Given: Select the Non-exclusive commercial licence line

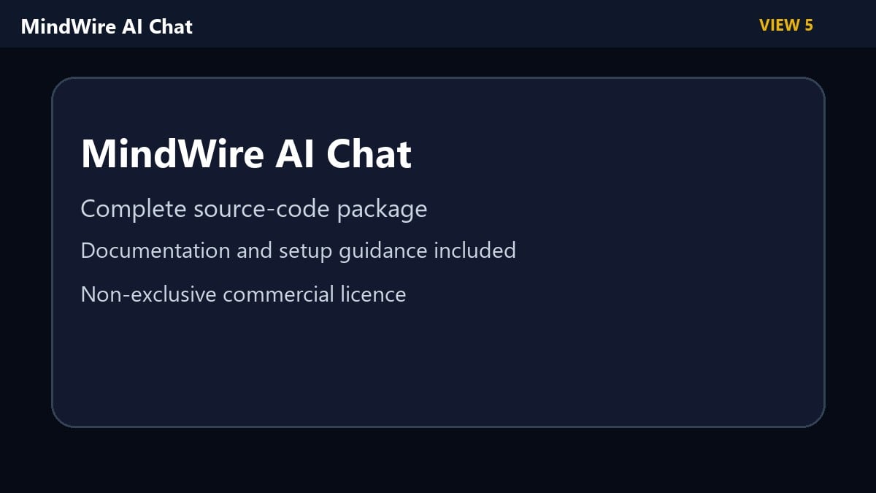Looking at the screenshot, I should [x=243, y=294].
